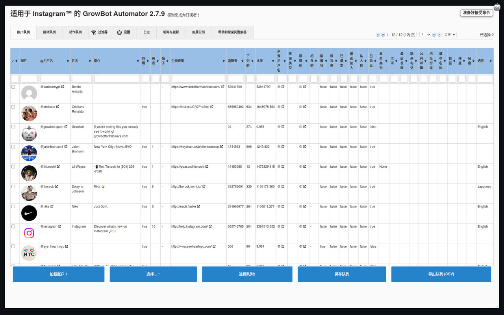Open external link icon beside @growbot.spam
Viewport: 504px width, 315px height.
tap(66, 127)
